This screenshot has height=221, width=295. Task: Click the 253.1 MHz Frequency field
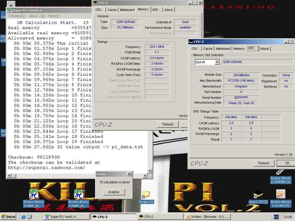157,47
